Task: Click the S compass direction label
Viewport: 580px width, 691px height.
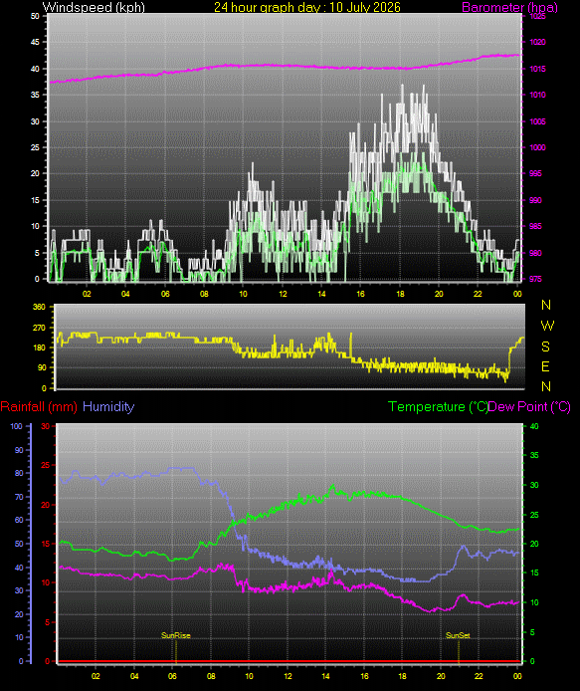Action: pyautogui.click(x=545, y=346)
